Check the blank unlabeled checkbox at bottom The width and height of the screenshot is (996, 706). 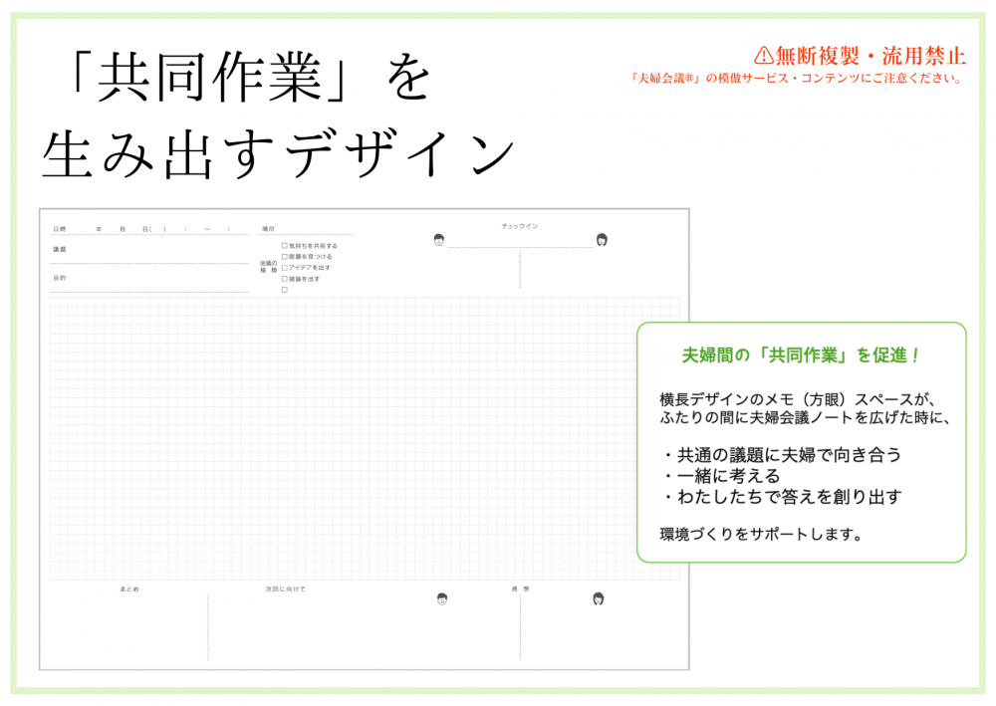(285, 290)
